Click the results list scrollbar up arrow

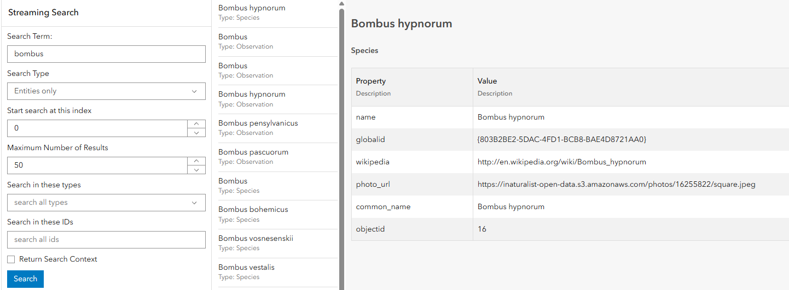pyautogui.click(x=342, y=4)
